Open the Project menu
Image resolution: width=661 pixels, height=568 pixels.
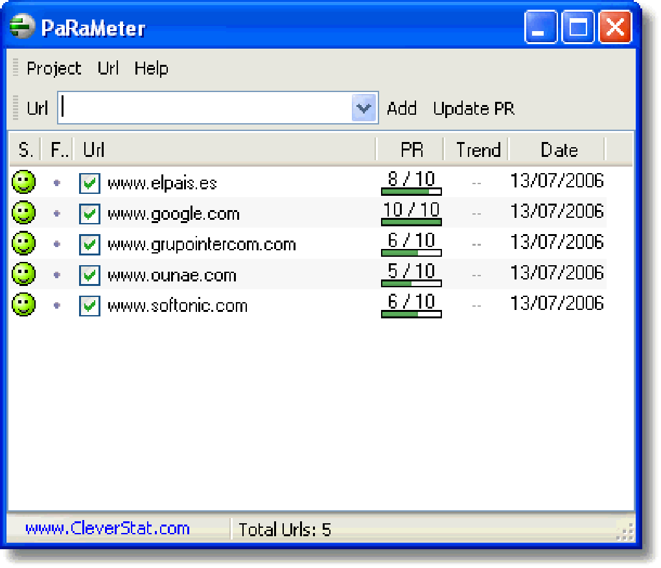click(x=54, y=68)
